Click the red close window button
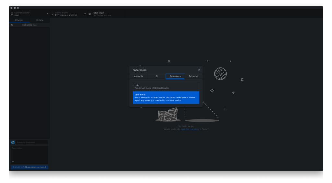The width and height of the screenshot is (332, 183). point(11,8)
